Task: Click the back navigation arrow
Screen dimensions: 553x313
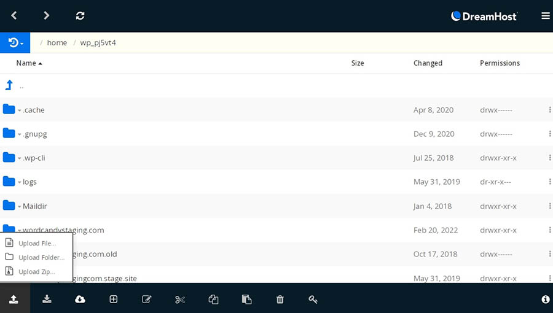Action: (14, 15)
